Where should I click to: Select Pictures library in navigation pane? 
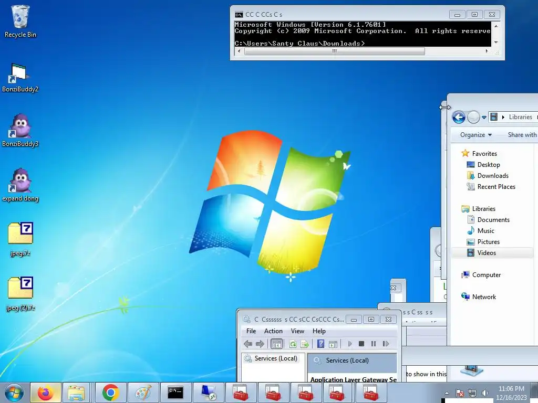coord(483,241)
